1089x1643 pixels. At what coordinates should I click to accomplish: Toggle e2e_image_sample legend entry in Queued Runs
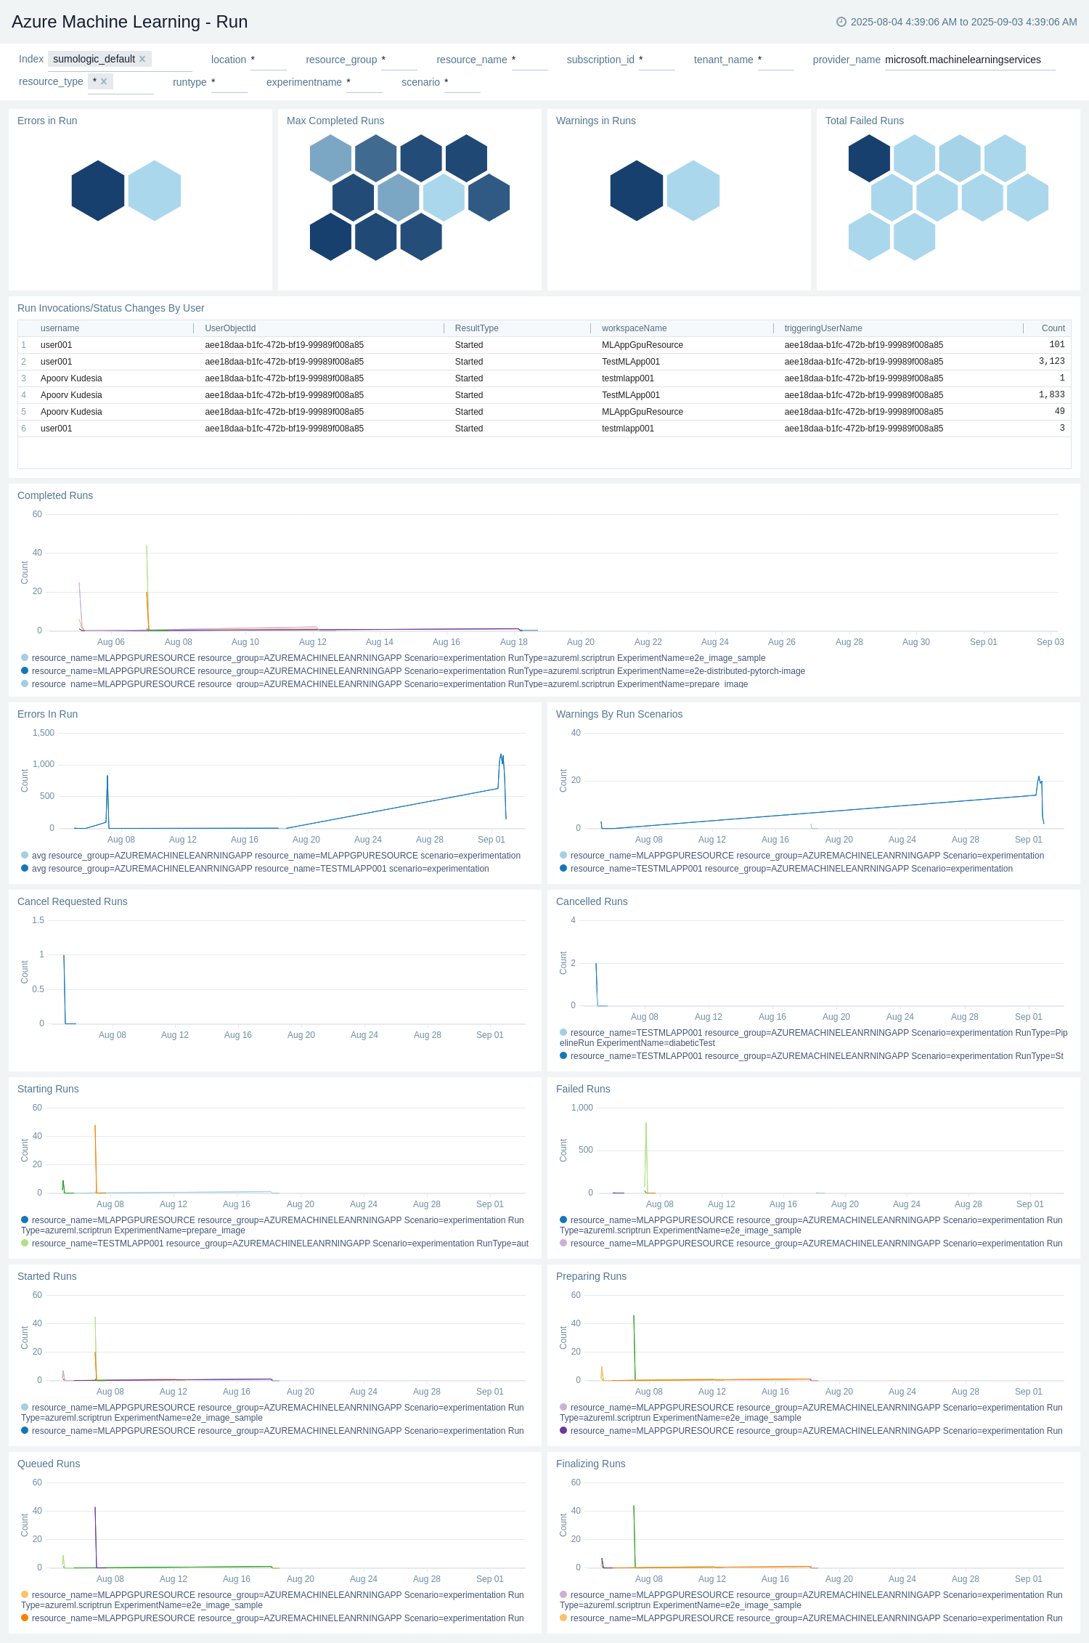tap(272, 1600)
